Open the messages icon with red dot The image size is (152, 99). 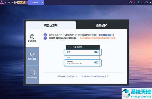131,2
